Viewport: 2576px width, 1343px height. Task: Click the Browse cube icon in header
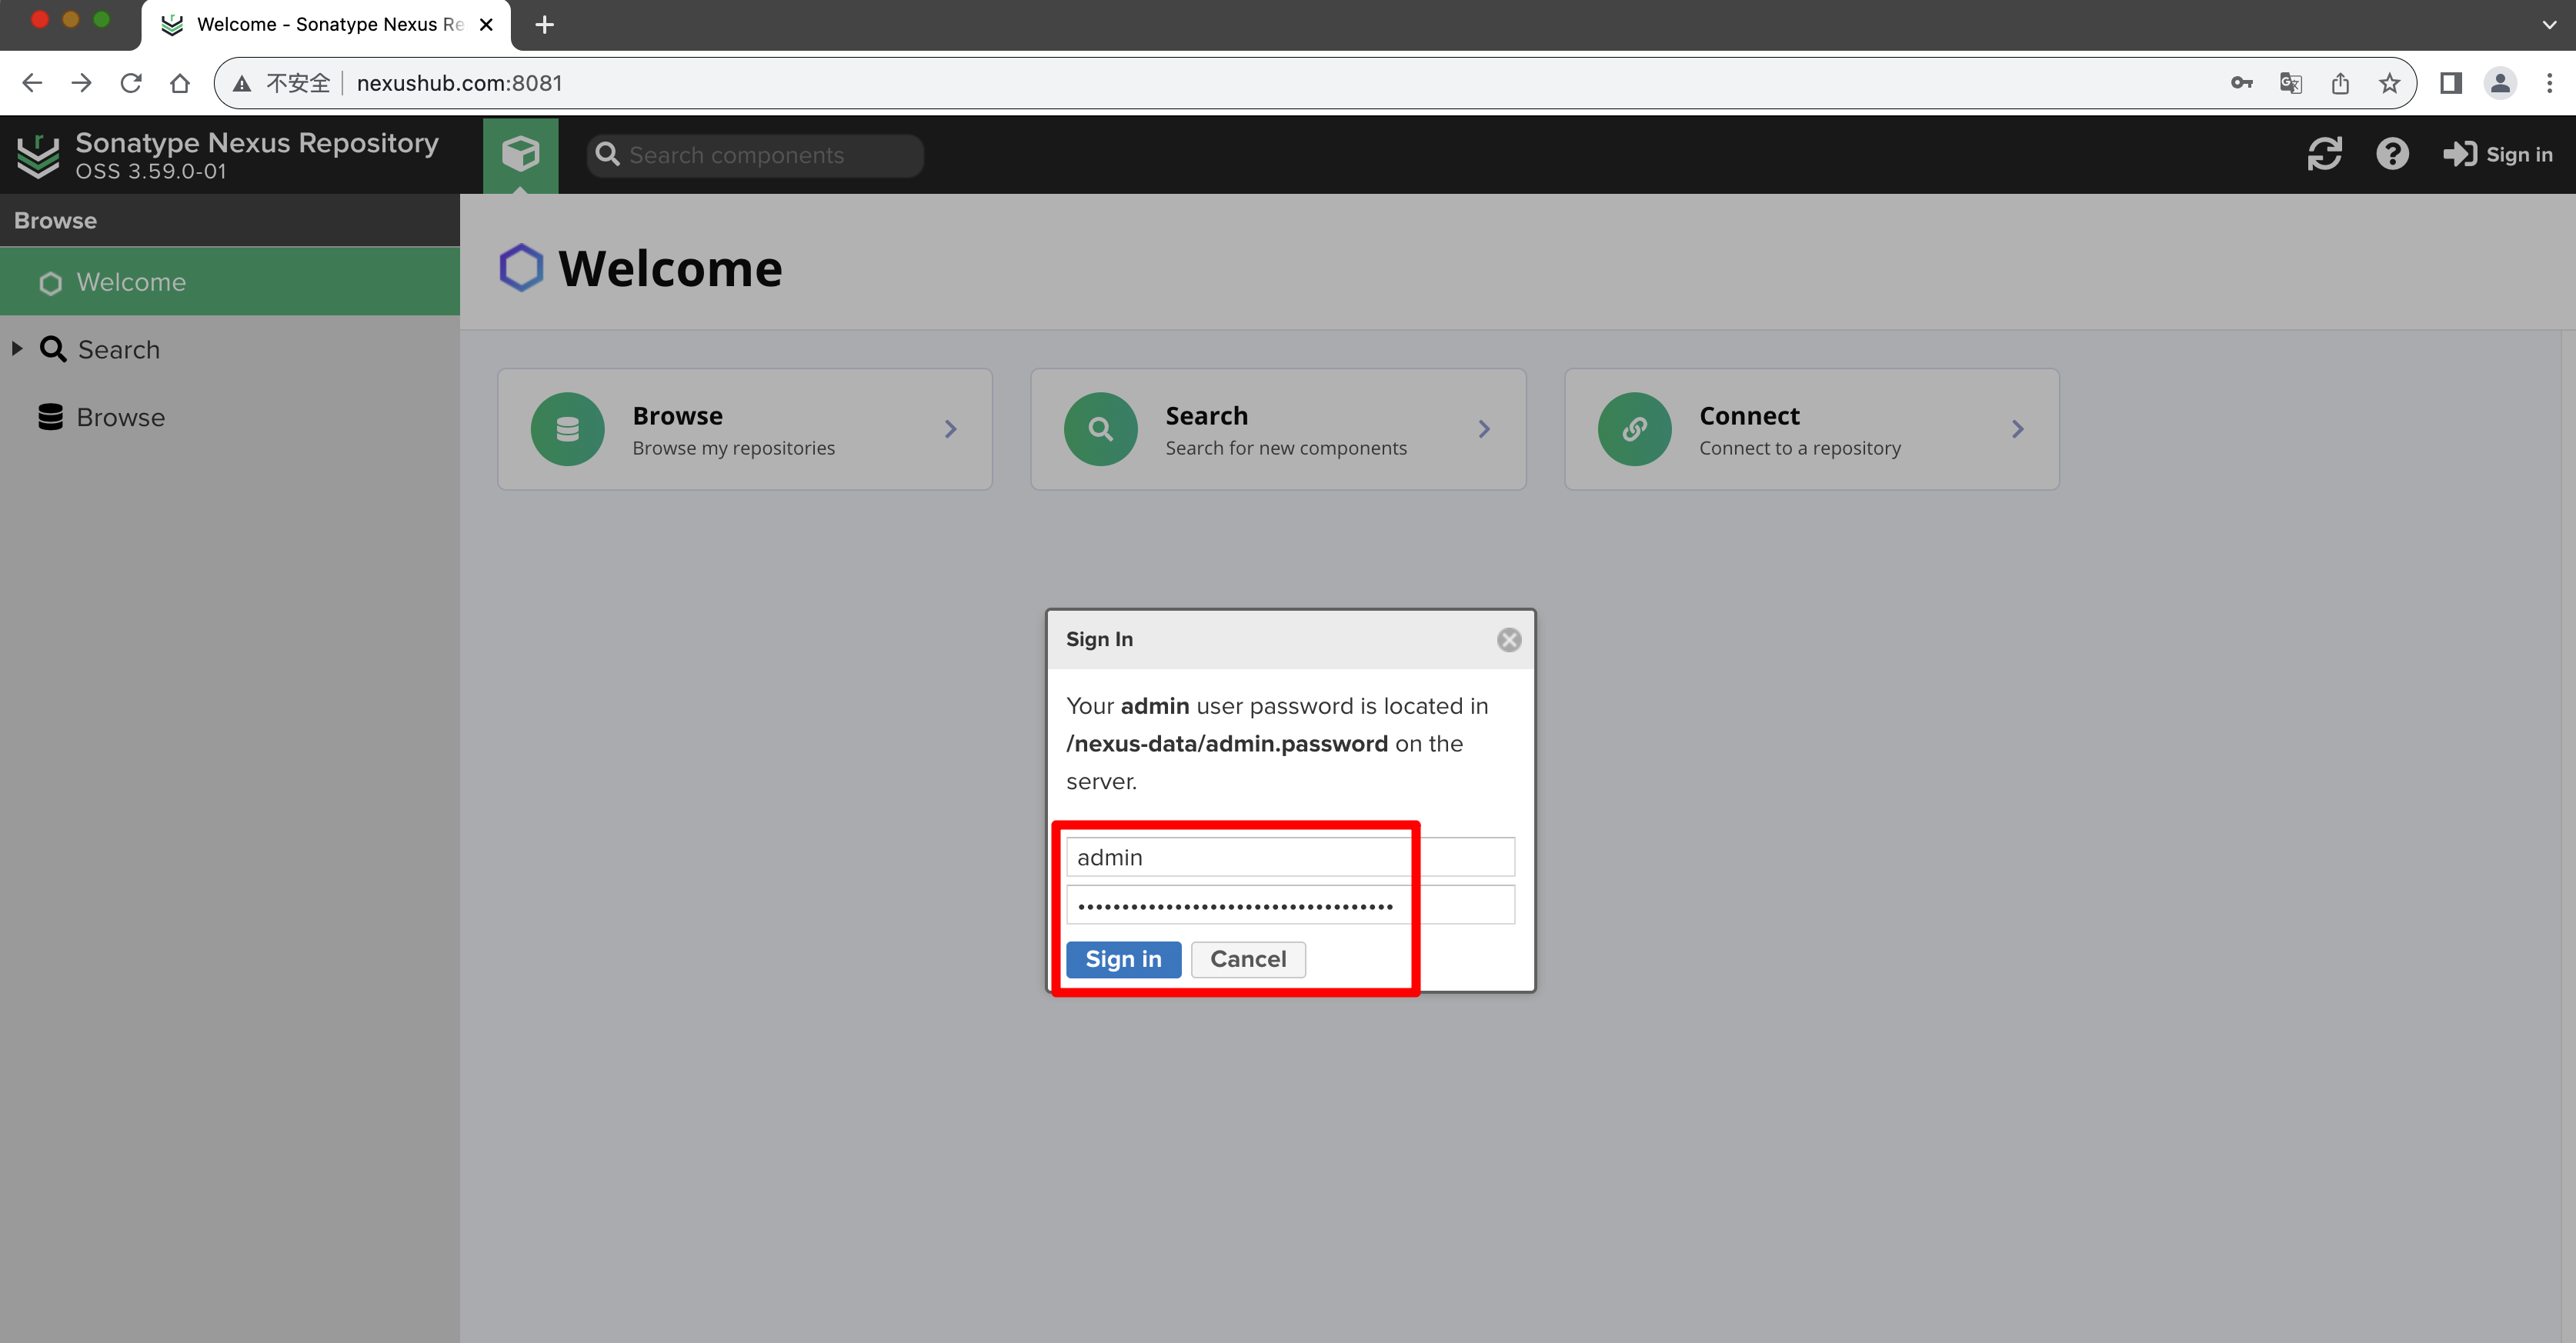point(520,154)
